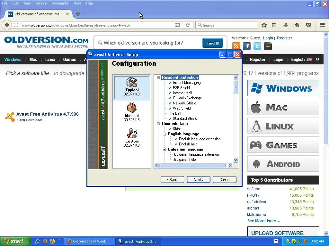
Task: Toggle Standard Shield checkmark
Action: click(170, 119)
